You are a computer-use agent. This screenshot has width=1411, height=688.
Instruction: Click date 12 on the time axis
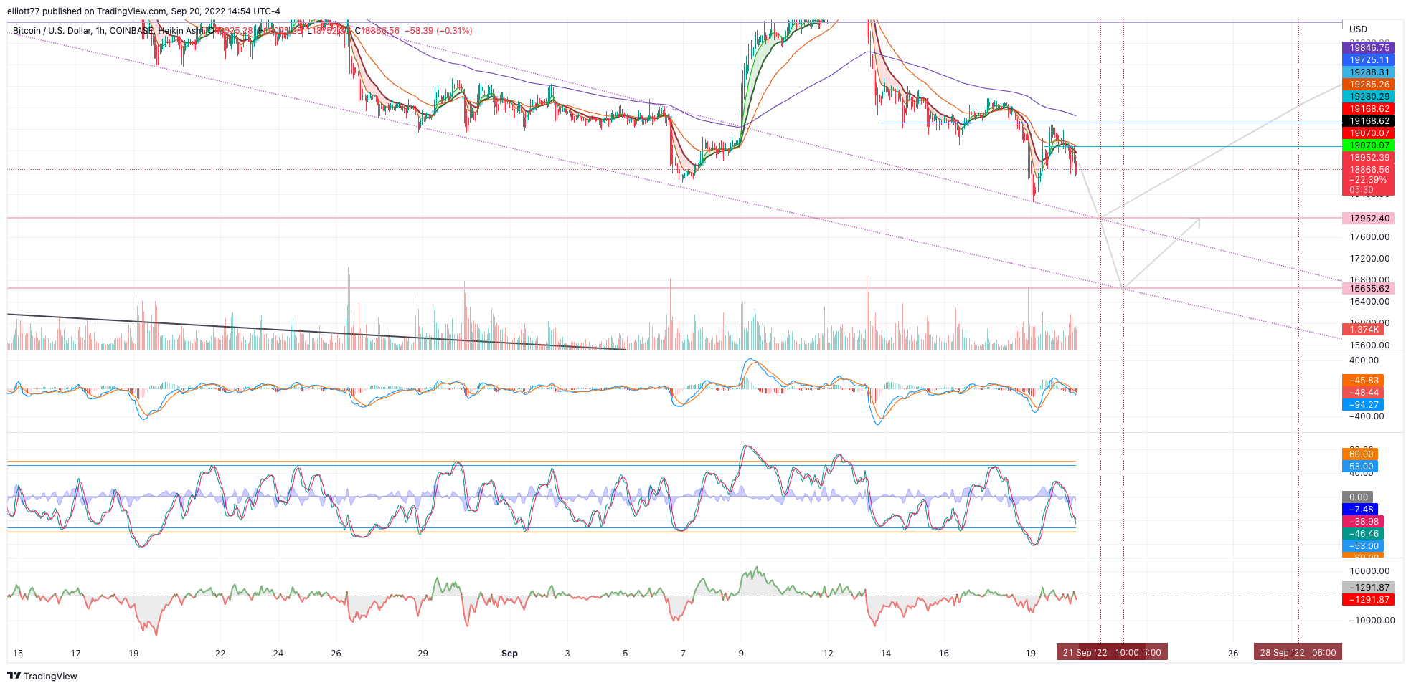tap(828, 654)
